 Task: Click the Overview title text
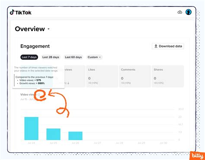click(30, 29)
